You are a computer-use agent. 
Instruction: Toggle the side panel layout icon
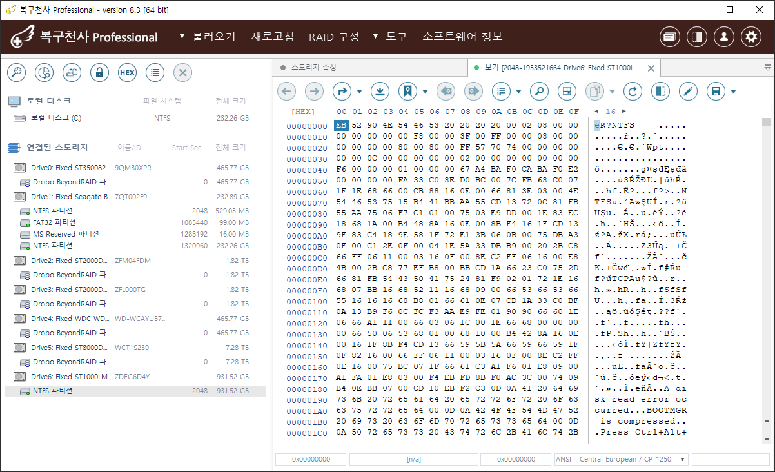coord(660,92)
